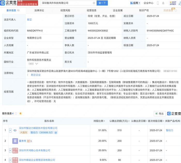Open the 应用 dropdown menu
The image size is (181, 163).
(x=135, y=3)
